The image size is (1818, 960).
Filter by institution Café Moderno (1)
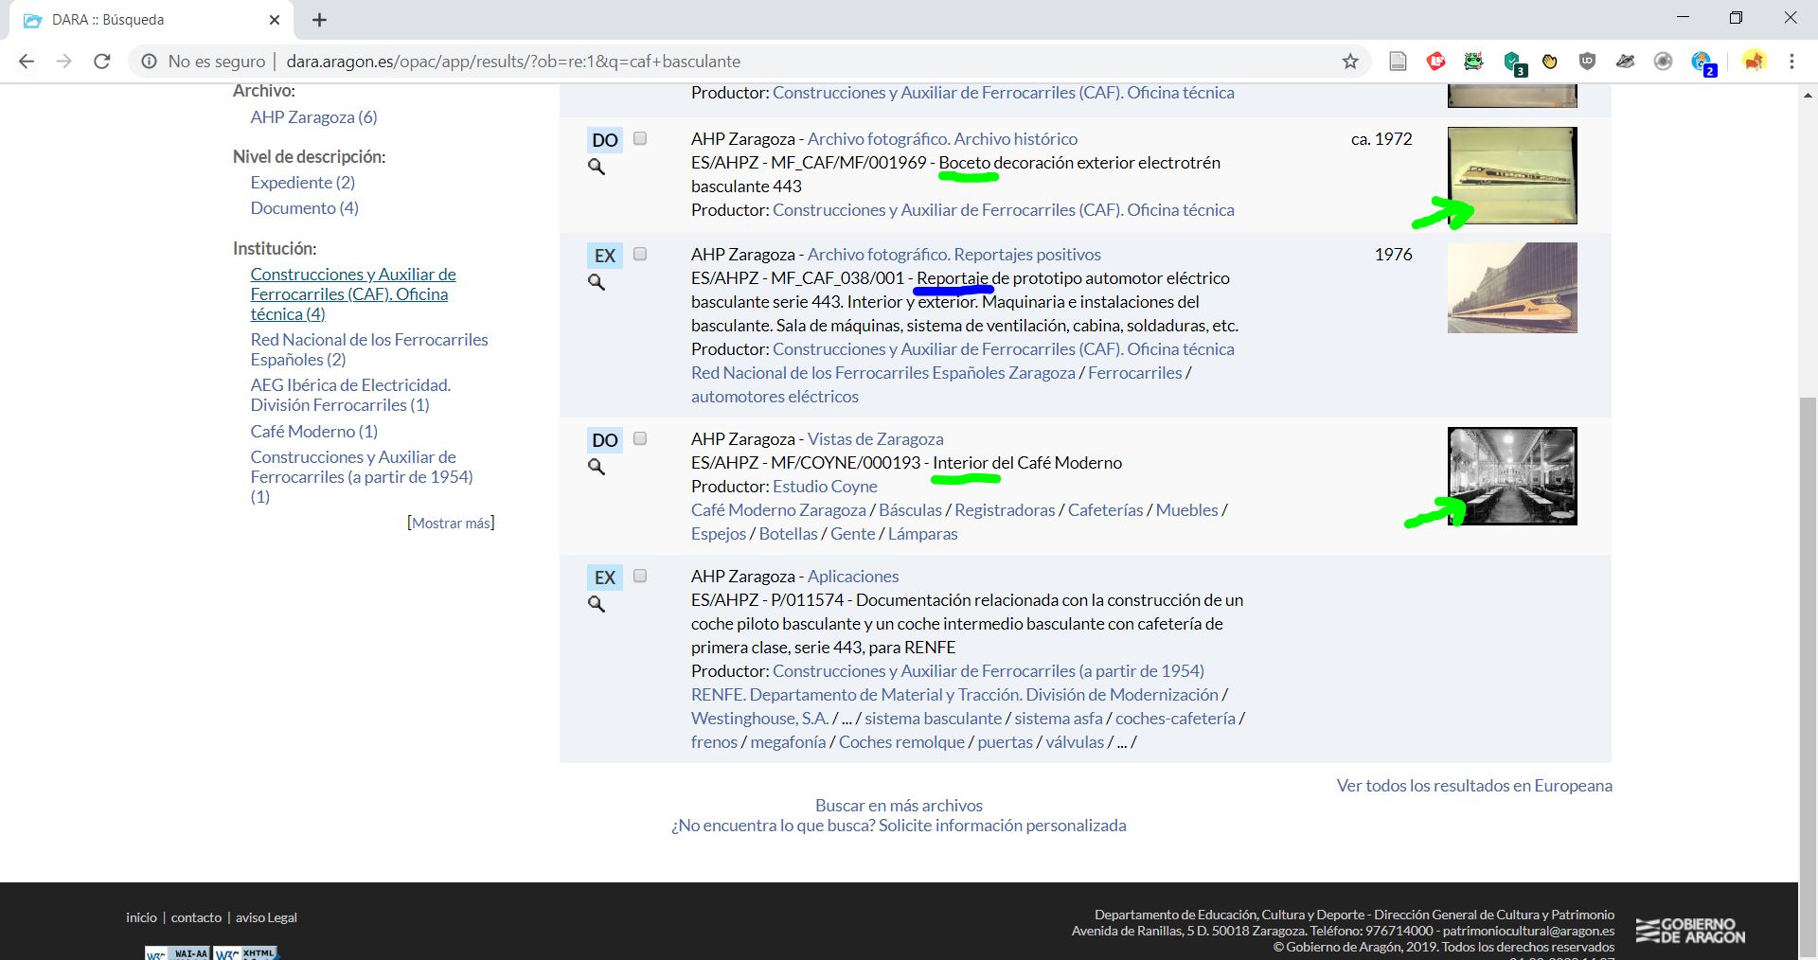[x=314, y=432]
